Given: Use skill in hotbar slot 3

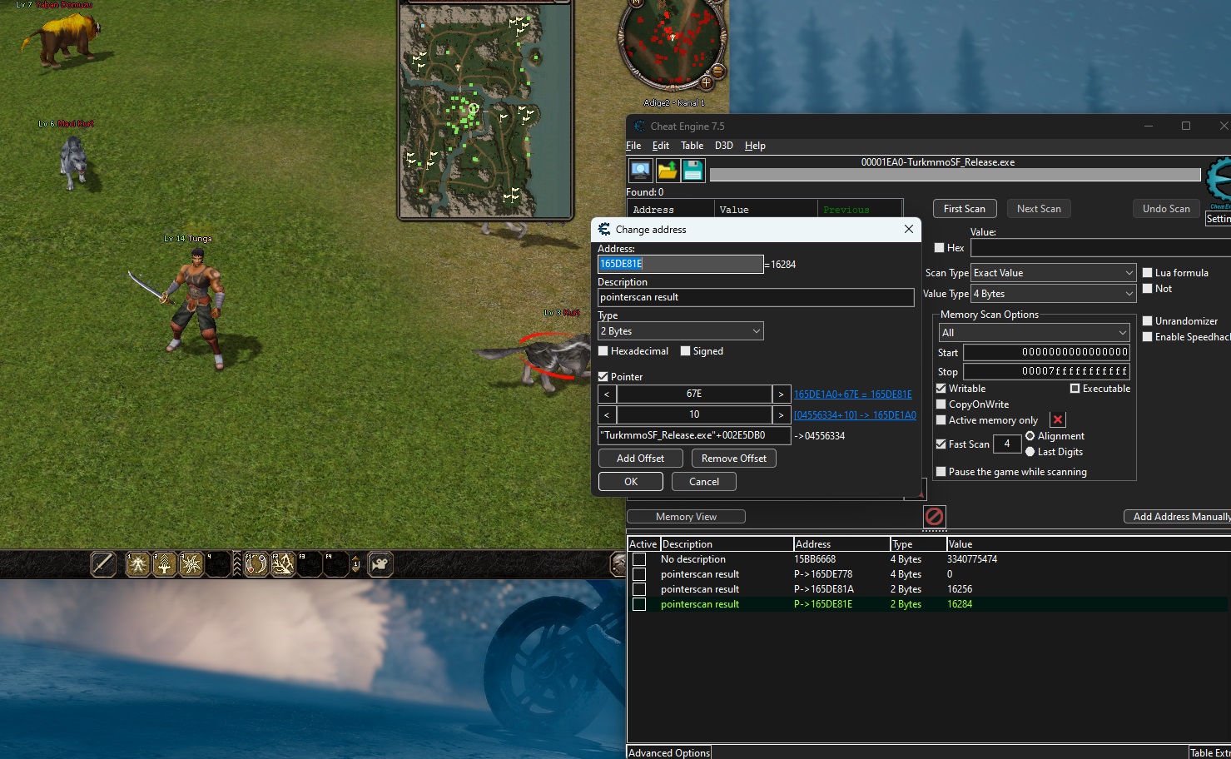Looking at the screenshot, I should (191, 564).
